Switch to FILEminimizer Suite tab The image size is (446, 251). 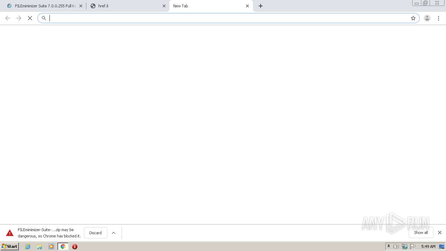pos(45,6)
